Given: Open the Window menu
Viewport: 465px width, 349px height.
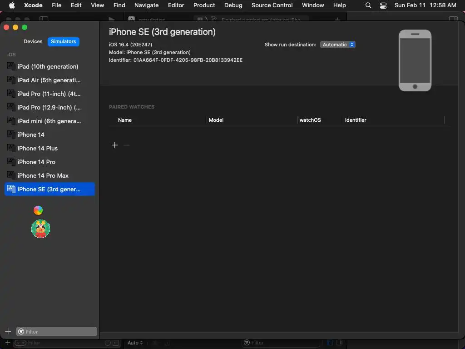Looking at the screenshot, I should pos(313,5).
